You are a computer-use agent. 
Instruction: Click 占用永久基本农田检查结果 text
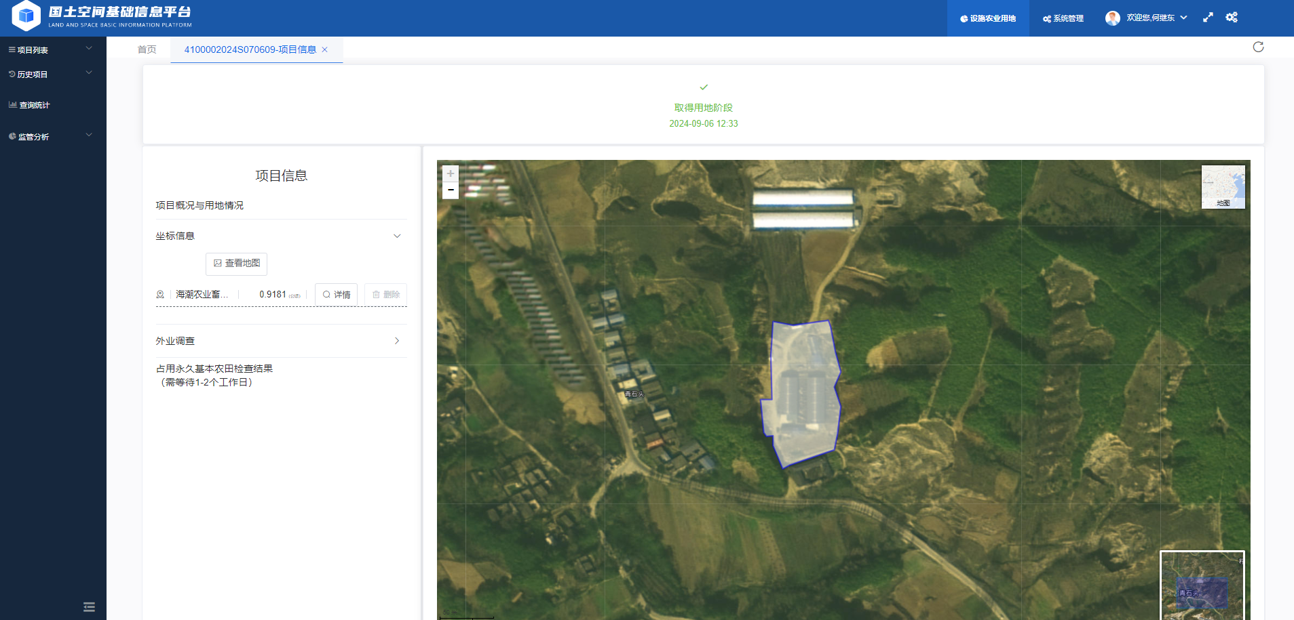click(x=214, y=369)
